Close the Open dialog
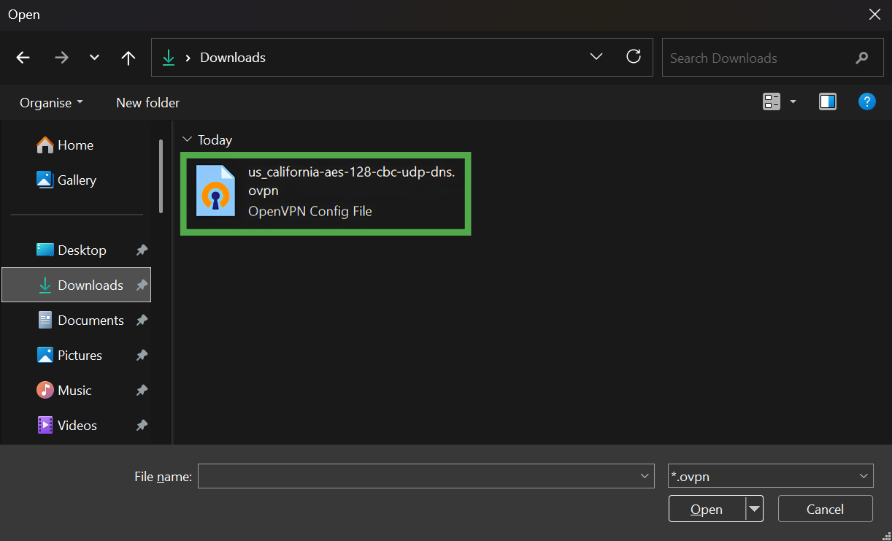 click(874, 14)
